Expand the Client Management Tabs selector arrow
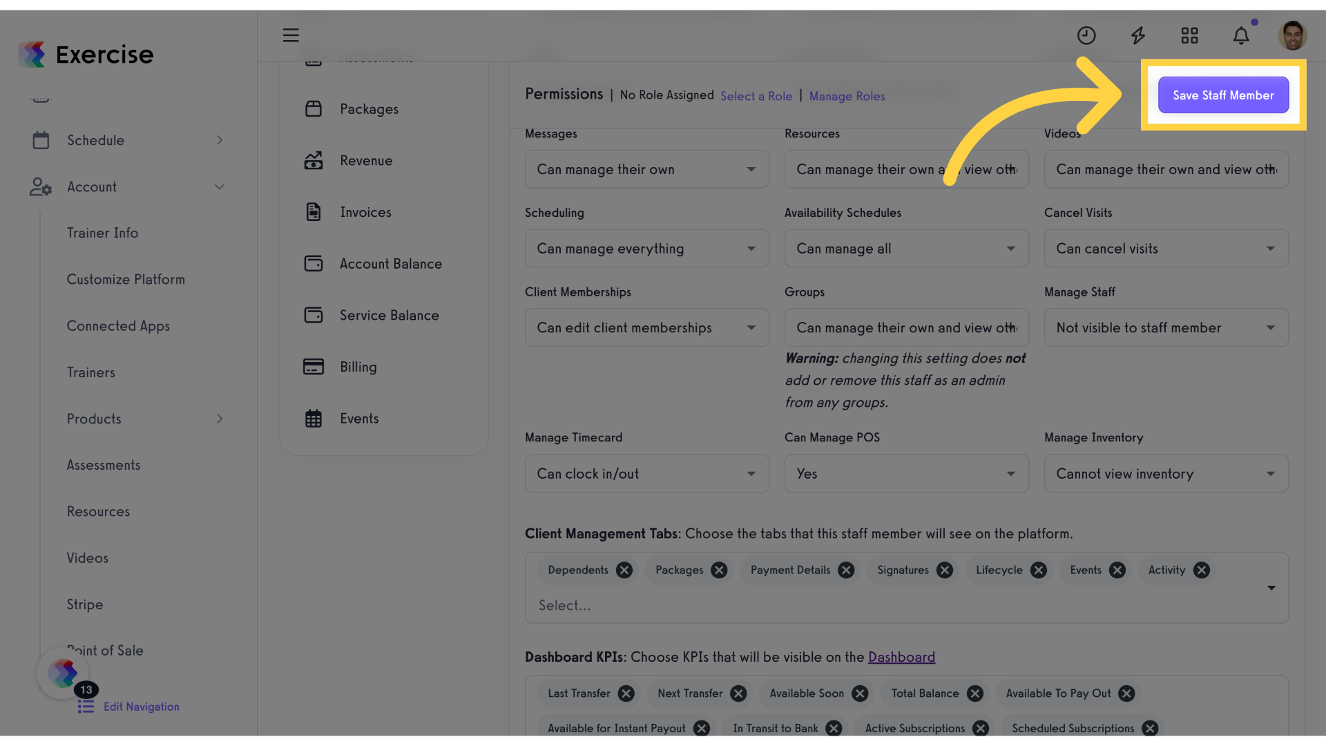The image size is (1326, 746). click(1271, 588)
